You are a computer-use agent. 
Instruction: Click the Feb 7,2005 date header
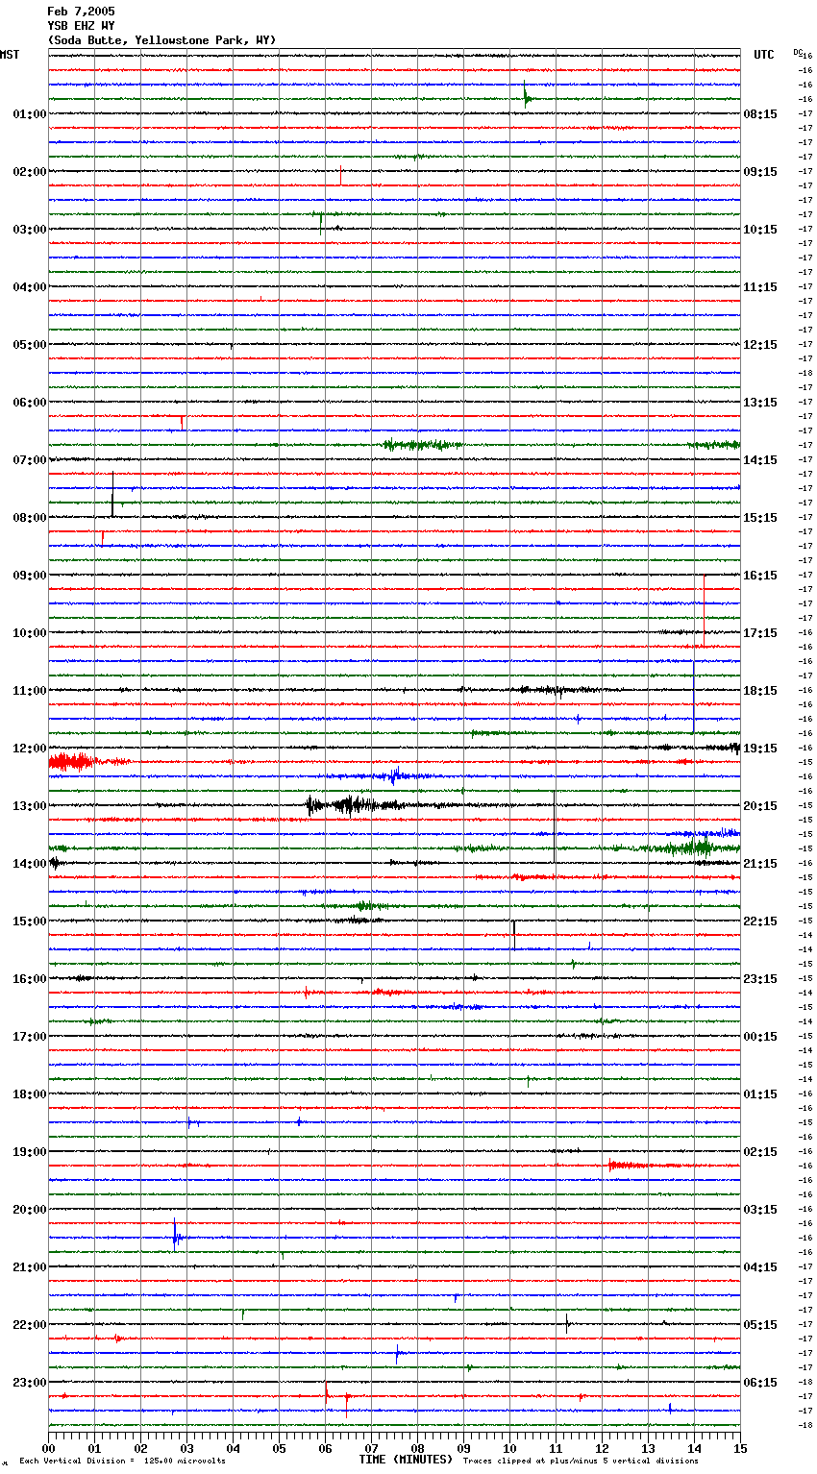pyautogui.click(x=81, y=12)
